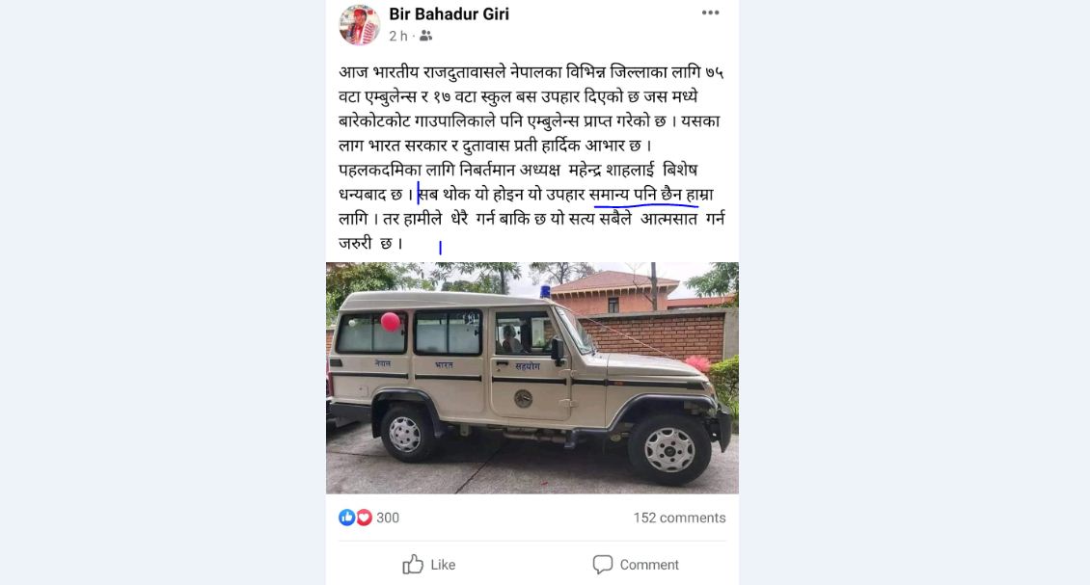This screenshot has width=1090, height=585.
Task: Click Bir Bahadur Giri's profile picture
Action: click(x=360, y=24)
